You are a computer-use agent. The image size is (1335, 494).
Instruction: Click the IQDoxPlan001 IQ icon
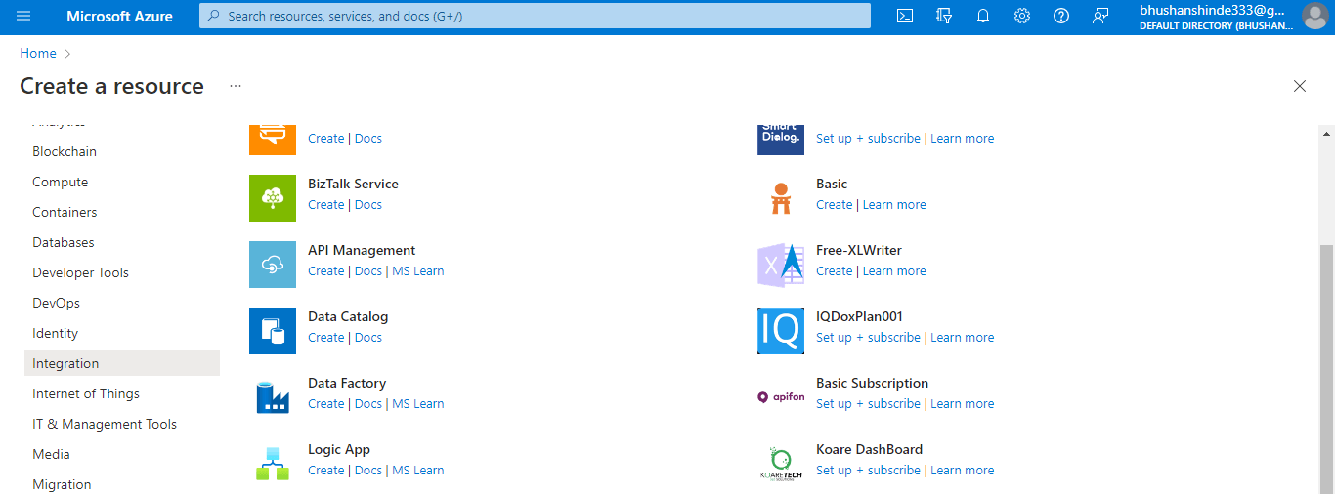click(x=781, y=331)
